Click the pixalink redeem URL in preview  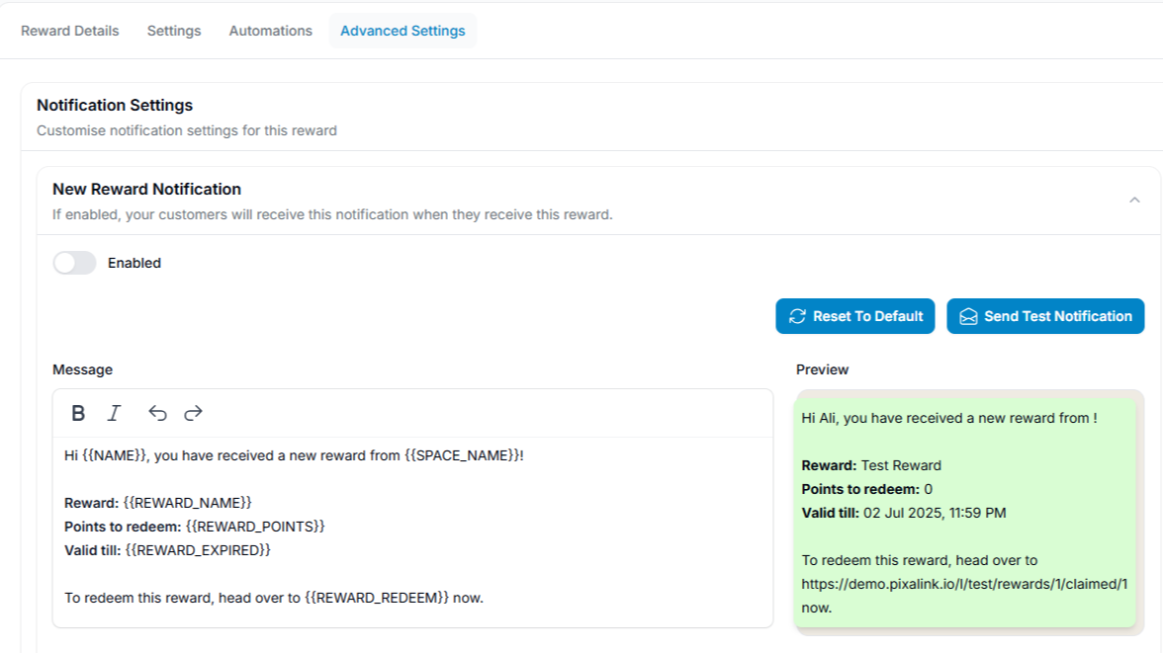[x=963, y=584]
